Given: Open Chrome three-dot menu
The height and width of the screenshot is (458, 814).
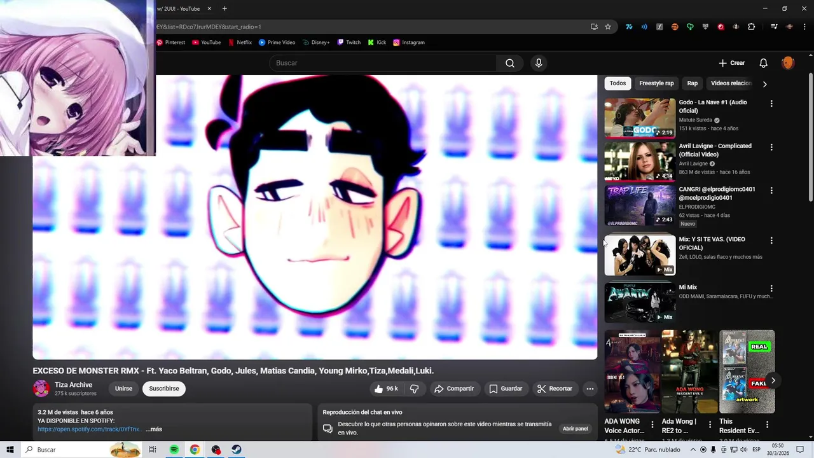Looking at the screenshot, I should point(804,27).
